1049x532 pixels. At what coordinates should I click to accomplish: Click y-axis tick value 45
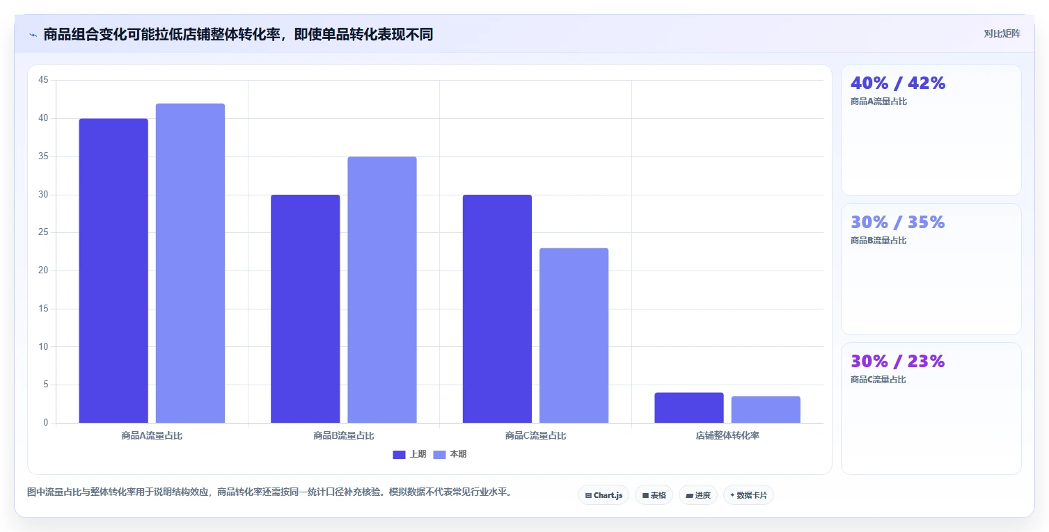point(43,81)
